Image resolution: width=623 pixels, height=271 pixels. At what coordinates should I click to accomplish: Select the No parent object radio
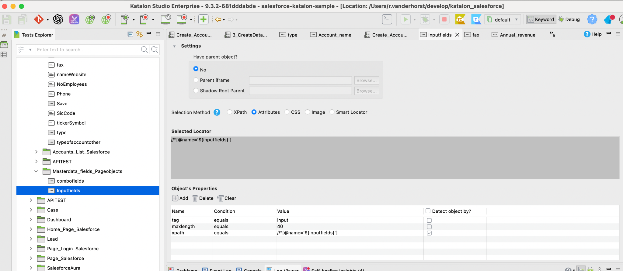(196, 69)
